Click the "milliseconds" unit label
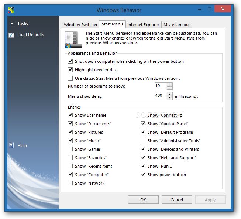This screenshot has height=219, width=241. pyautogui.click(x=186, y=97)
